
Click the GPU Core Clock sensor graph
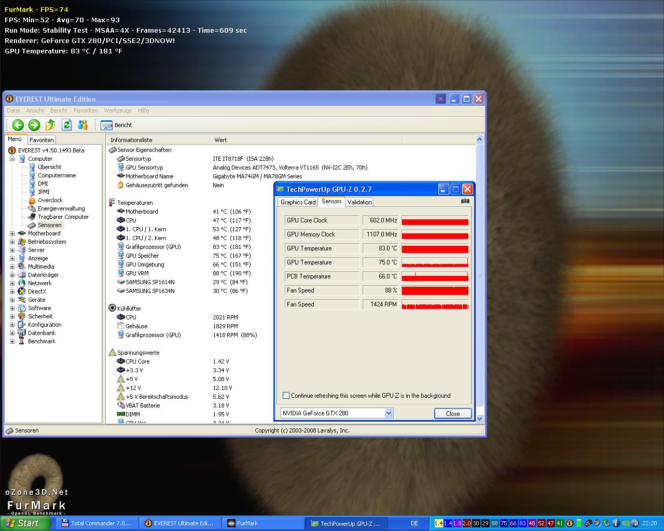[435, 220]
